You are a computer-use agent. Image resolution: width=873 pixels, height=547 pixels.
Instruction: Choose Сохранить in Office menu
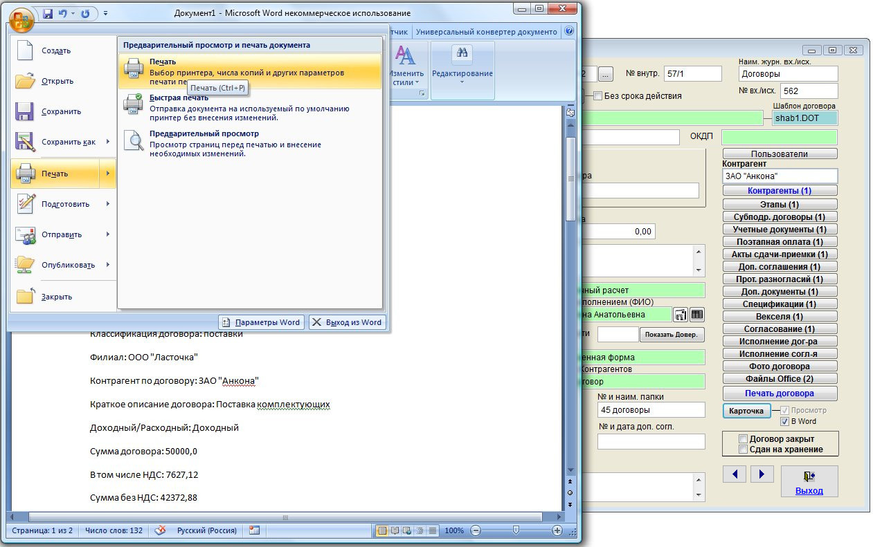(63, 111)
